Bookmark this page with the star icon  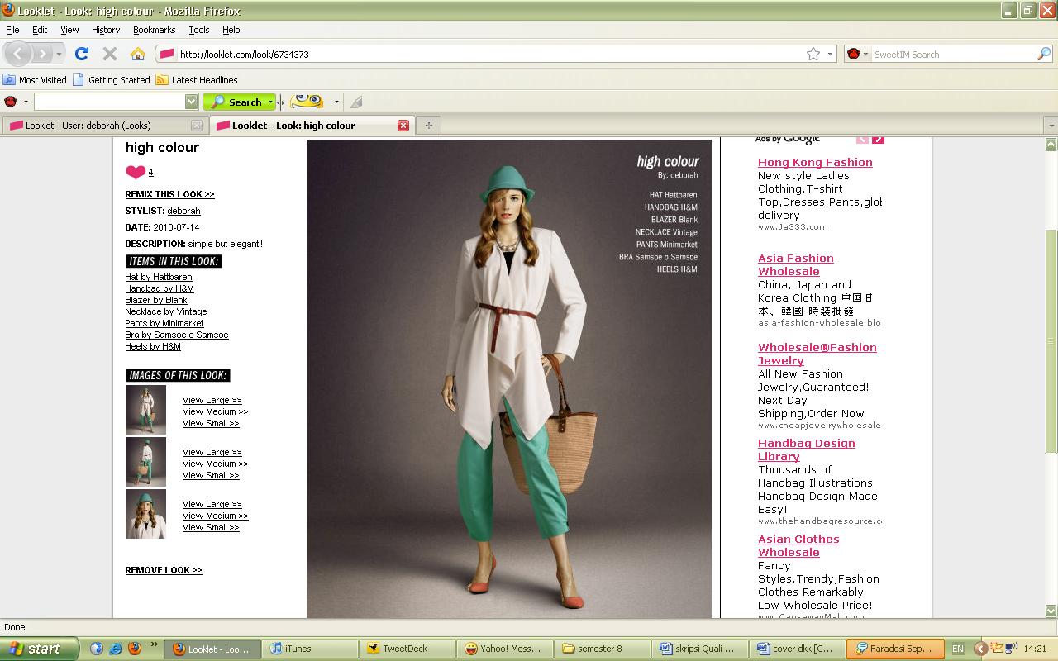pos(813,54)
